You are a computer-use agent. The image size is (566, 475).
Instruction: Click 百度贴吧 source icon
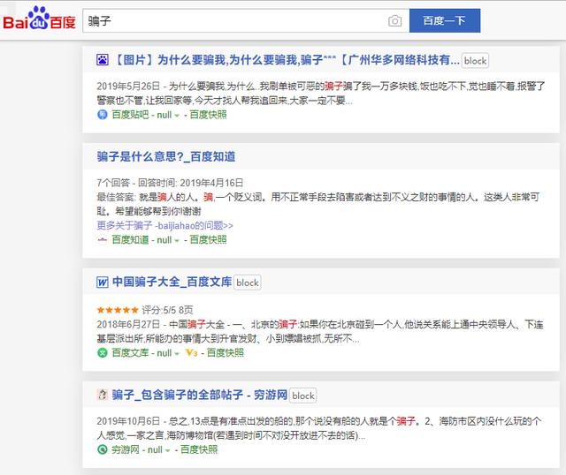coord(103,115)
